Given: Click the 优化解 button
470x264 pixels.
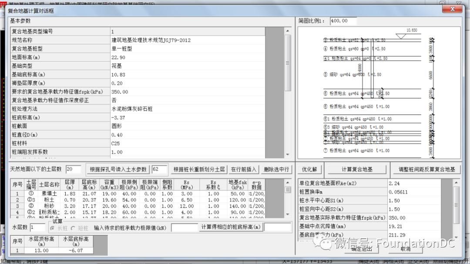Looking at the screenshot, I should (309, 169).
